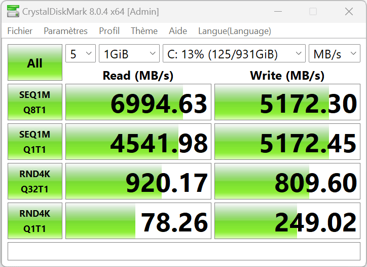Click the Read (MB/s) column header

(138, 76)
